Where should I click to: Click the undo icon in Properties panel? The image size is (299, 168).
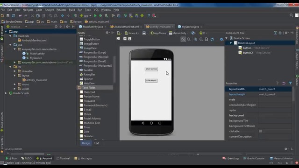[284, 83]
